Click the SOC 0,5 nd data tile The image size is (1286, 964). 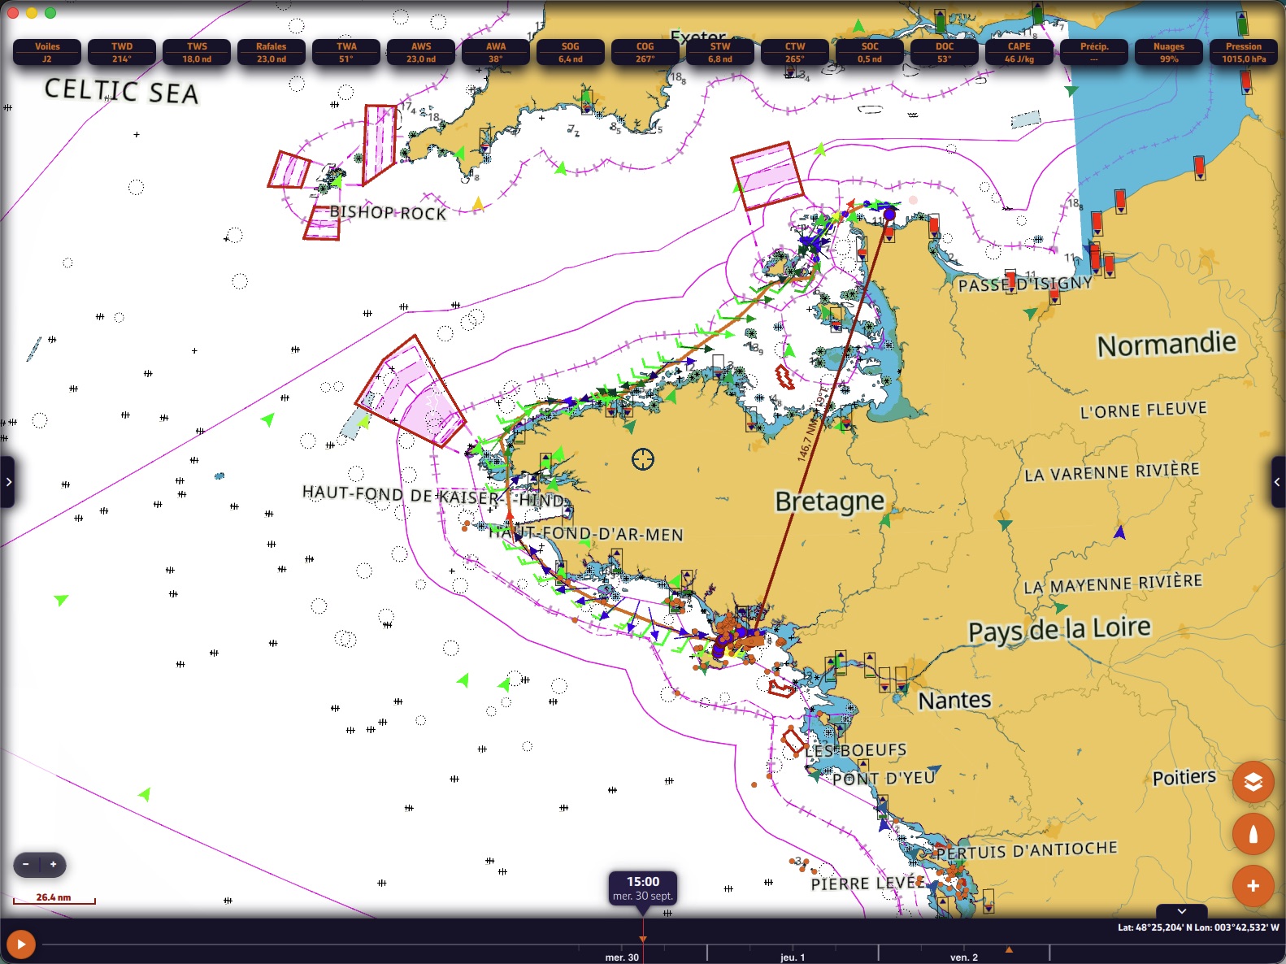tap(870, 52)
